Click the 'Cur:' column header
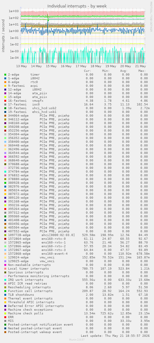Viewport: 154px width, 343px height. click(x=88, y=71)
